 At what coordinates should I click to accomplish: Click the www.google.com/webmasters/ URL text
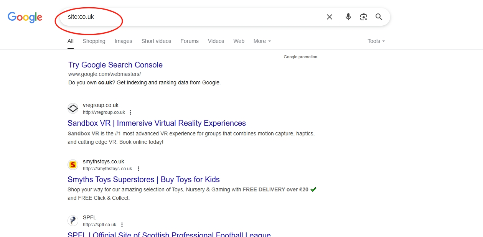(105, 74)
